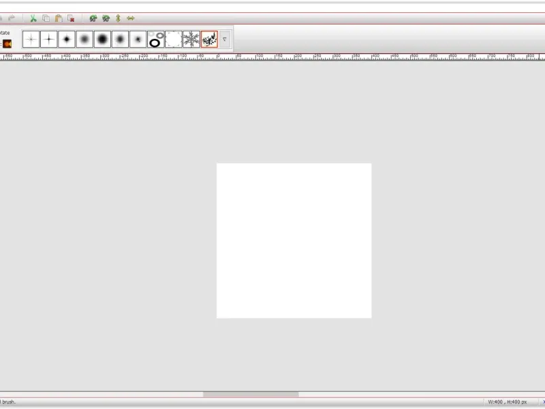545x409 pixels.
Task: Expand the brush presets dropdown arrow
Action: pyautogui.click(x=225, y=40)
